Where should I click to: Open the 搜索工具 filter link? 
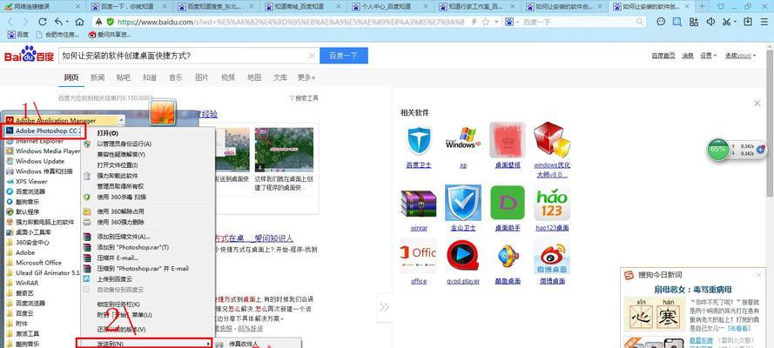point(304,98)
